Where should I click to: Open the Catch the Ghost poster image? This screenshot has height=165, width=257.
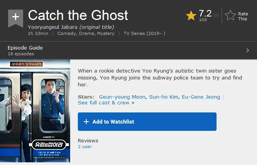click(x=35, y=111)
